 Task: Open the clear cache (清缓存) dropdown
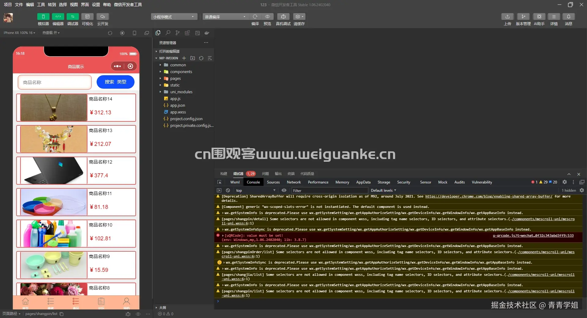299,17
